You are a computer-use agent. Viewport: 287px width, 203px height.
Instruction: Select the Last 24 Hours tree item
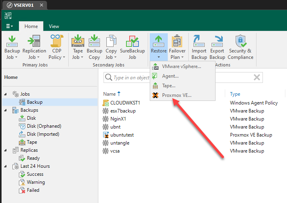35,166
